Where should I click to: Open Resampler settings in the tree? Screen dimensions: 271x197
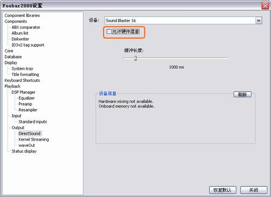28,110
